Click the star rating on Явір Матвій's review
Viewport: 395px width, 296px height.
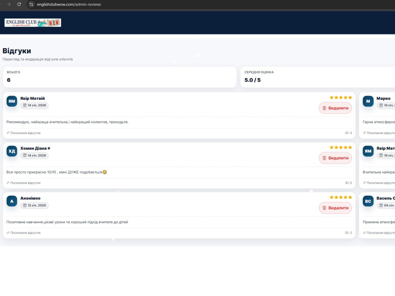coord(341,97)
